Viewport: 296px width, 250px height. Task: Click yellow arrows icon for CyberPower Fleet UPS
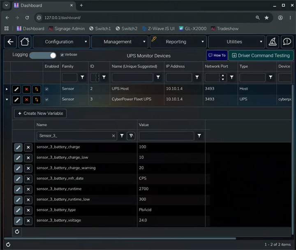(37, 100)
